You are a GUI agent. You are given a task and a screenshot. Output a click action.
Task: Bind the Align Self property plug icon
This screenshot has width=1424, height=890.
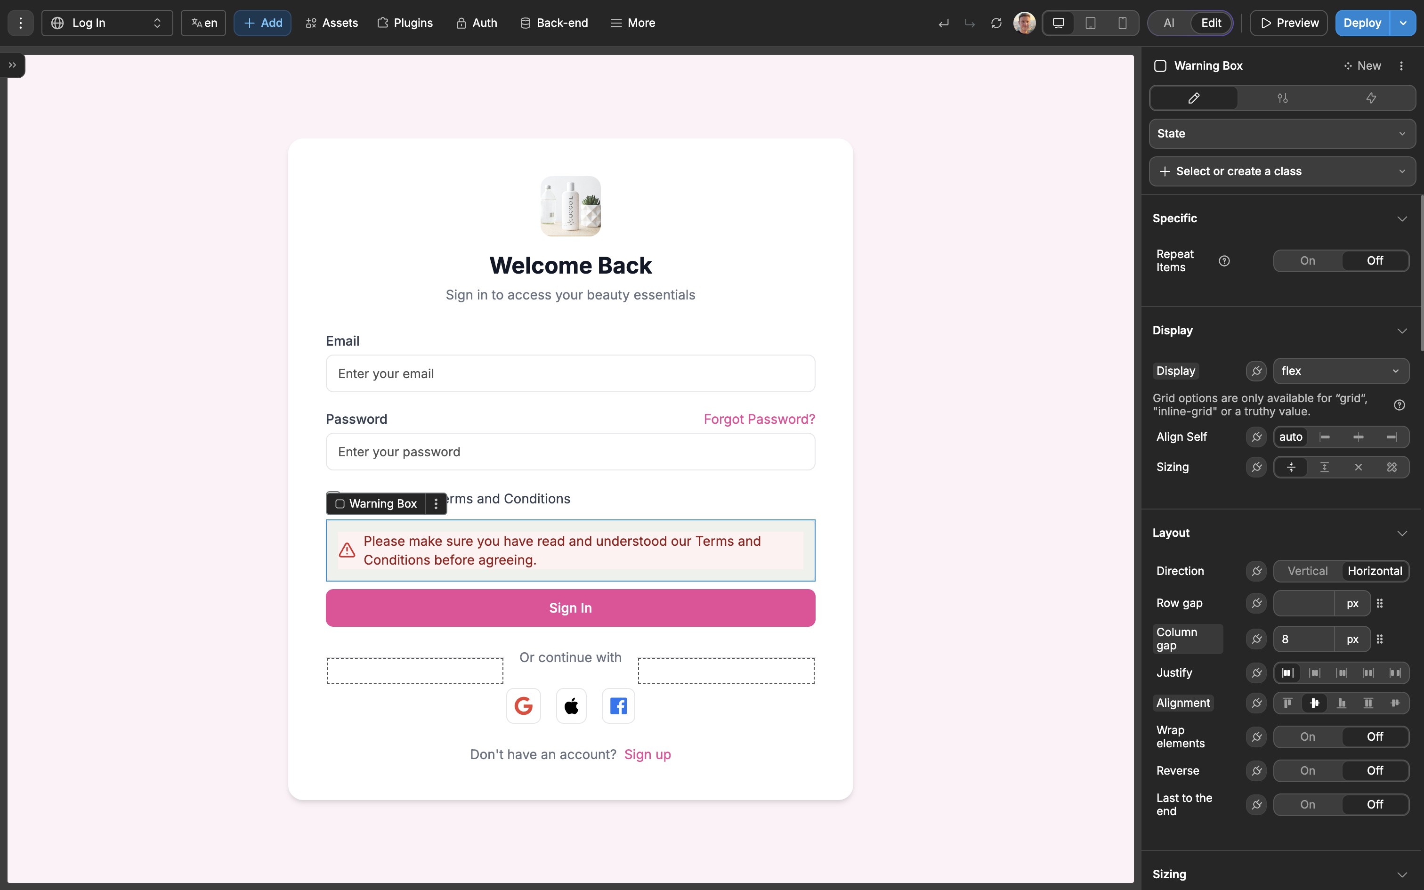click(x=1256, y=437)
